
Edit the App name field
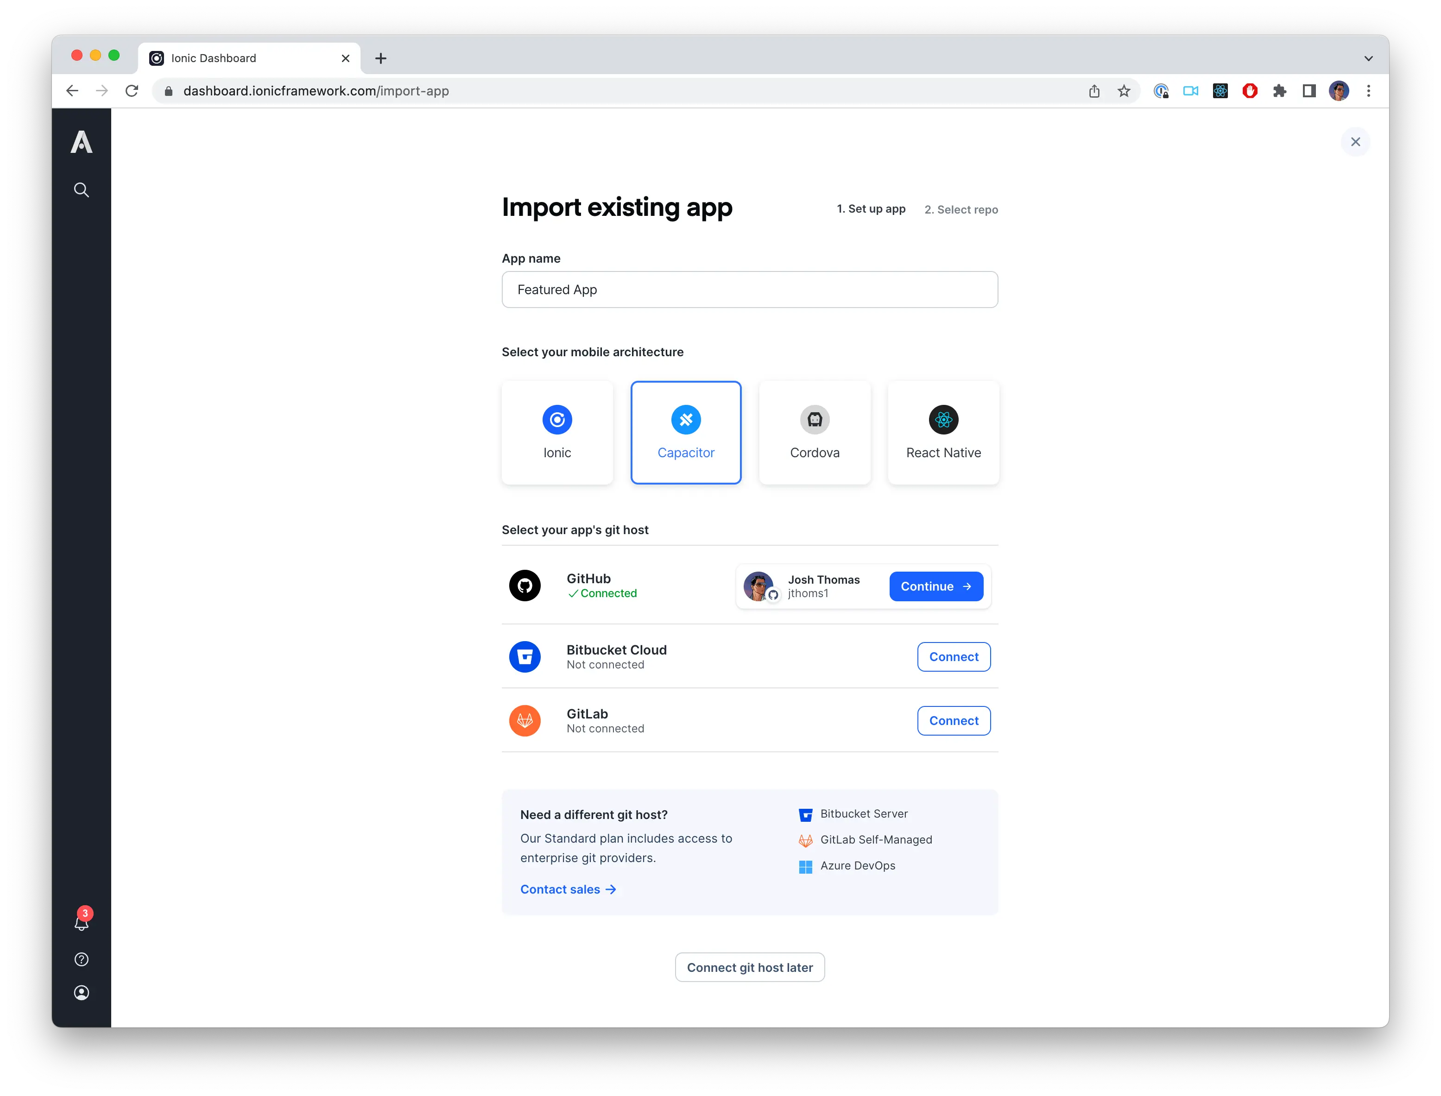749,289
